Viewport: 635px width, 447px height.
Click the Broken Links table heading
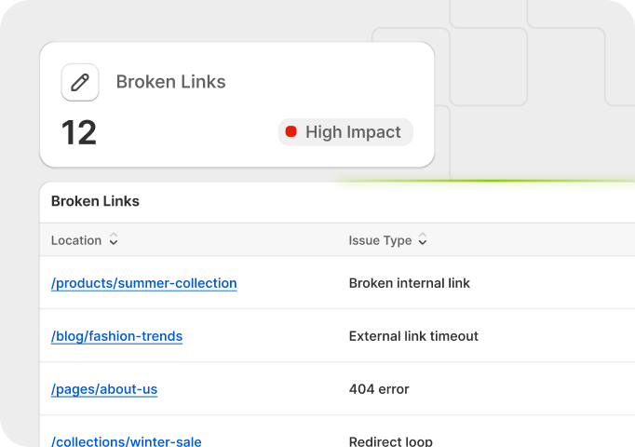point(95,201)
